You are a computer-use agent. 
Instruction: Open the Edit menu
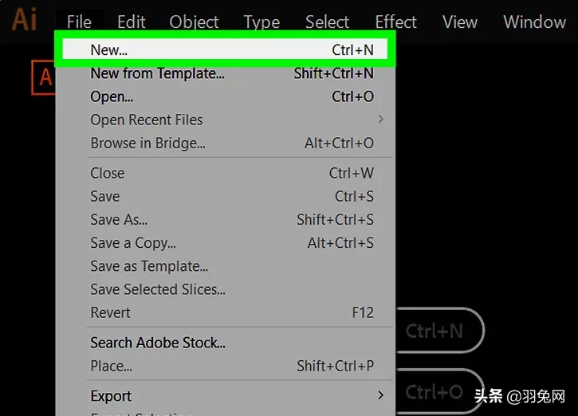132,22
